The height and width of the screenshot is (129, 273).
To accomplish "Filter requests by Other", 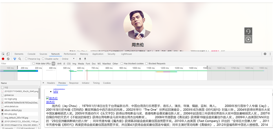I will point(115,64).
